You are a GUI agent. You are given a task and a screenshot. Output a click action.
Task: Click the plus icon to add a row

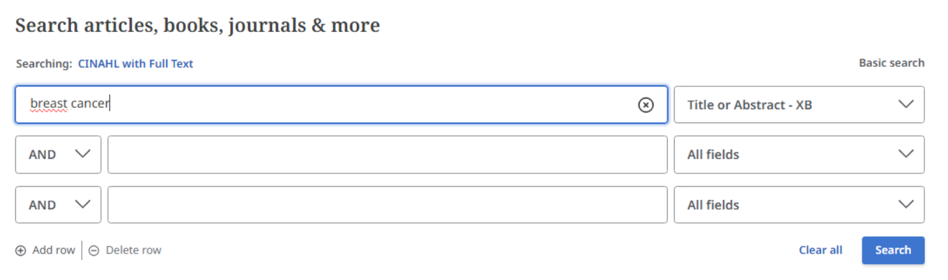(21, 251)
